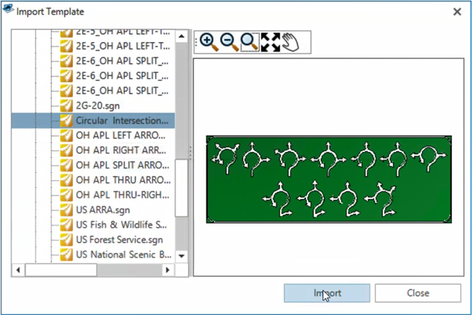This screenshot has width=472, height=315.
Task: Click the horizontal scrollbar's right arrow
Action: 167,271
